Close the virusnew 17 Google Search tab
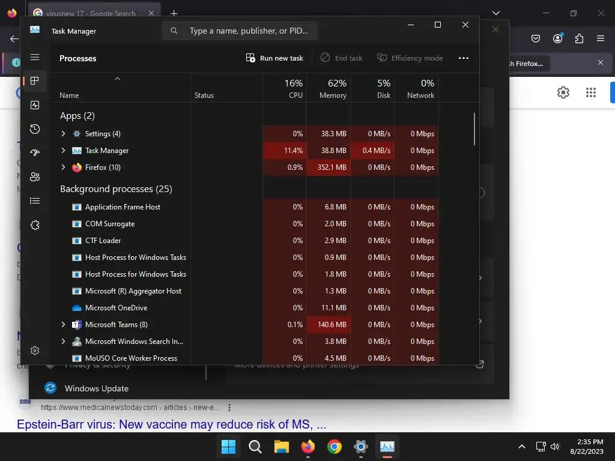Screen dimensions: 615x461 coord(151,13)
